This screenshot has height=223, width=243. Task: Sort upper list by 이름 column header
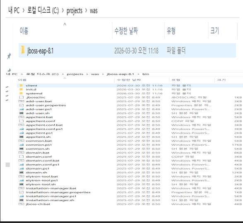click(x=24, y=31)
